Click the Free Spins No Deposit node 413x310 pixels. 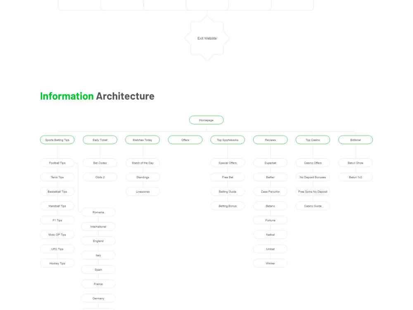click(313, 191)
